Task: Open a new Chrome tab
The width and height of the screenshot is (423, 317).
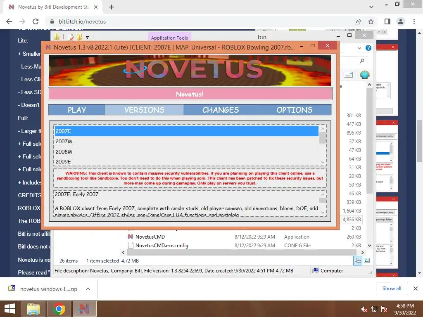Action: [112, 7]
